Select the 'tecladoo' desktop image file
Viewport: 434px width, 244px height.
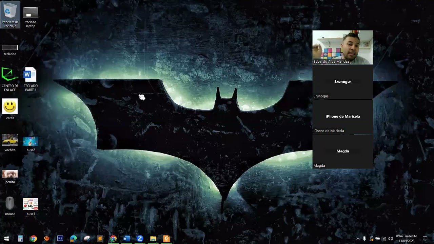10,50
